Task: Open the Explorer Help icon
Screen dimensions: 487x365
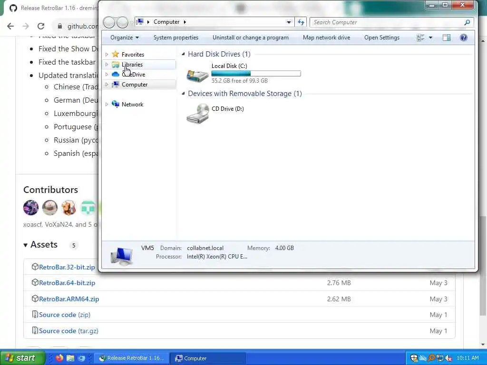Action: click(463, 38)
